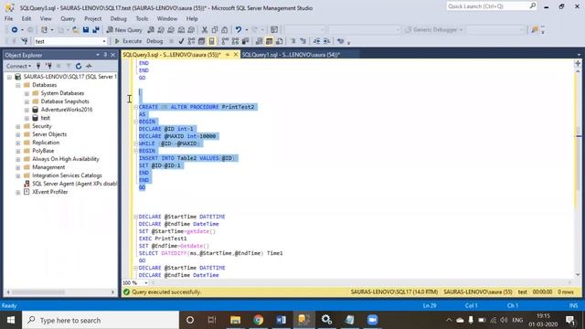Click the Save All icon
This screenshot has height=329, width=585.
(x=96, y=30)
